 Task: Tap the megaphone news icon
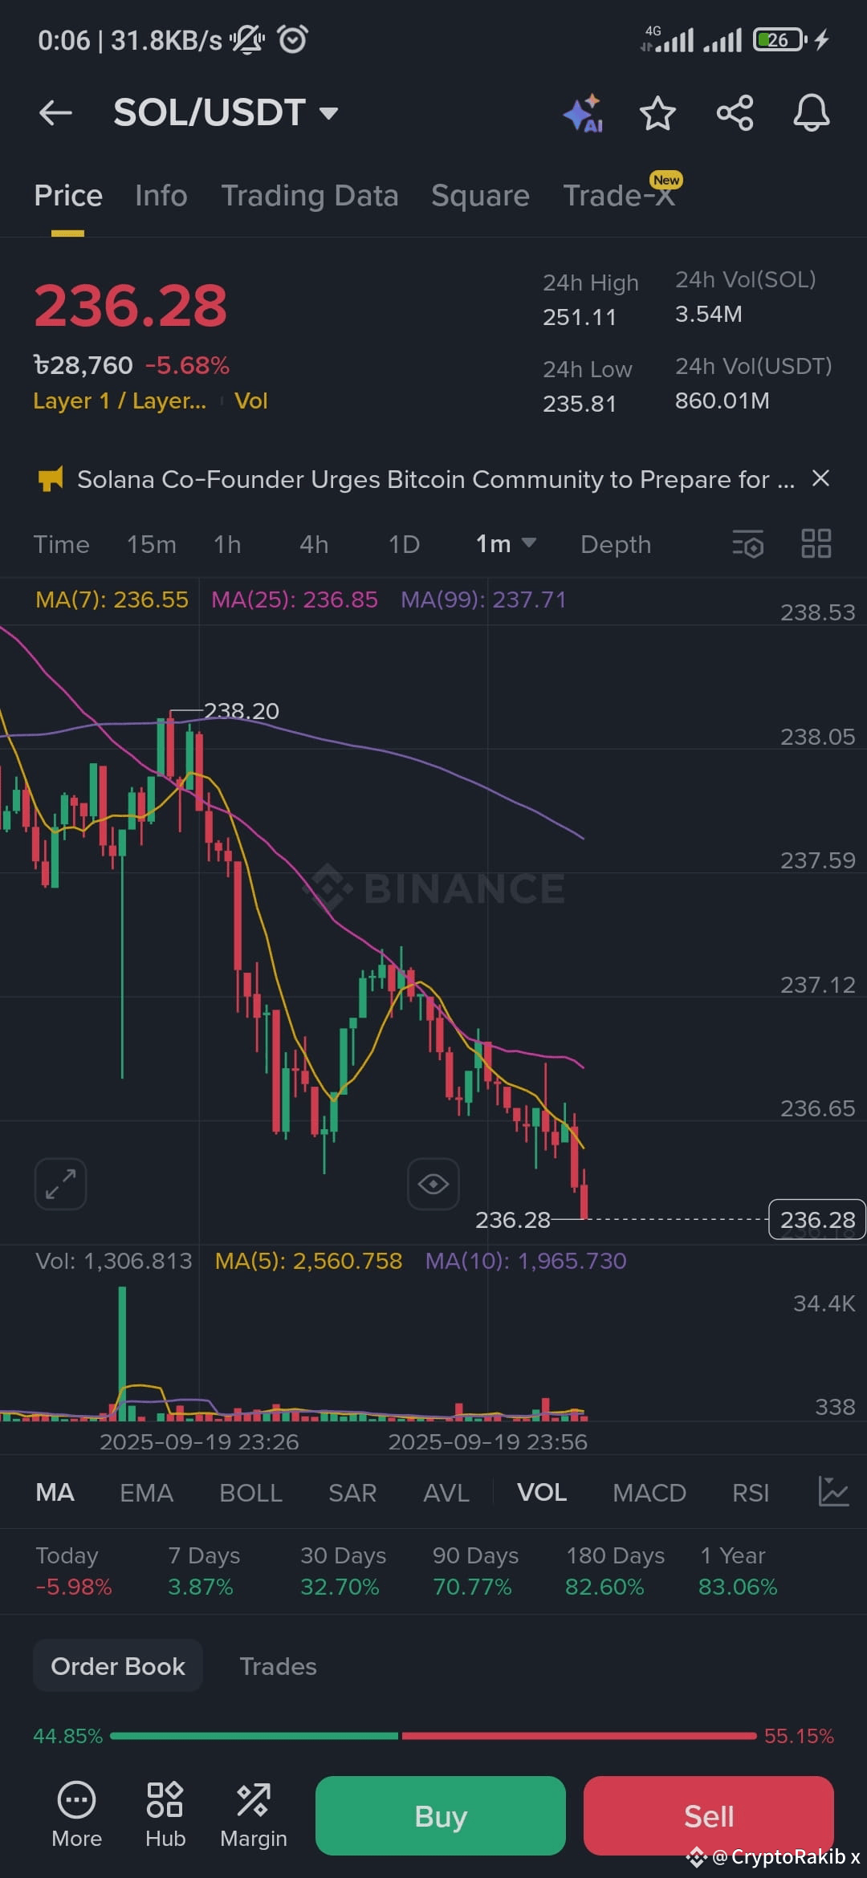(x=51, y=480)
